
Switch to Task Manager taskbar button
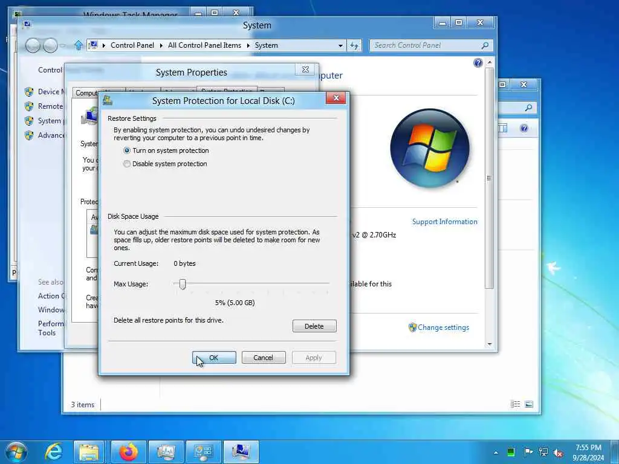(166, 452)
